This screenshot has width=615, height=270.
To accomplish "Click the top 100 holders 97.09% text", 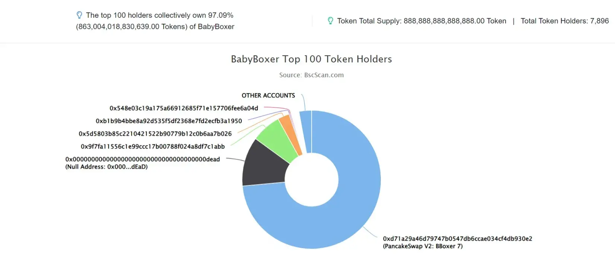I will 155,21.
